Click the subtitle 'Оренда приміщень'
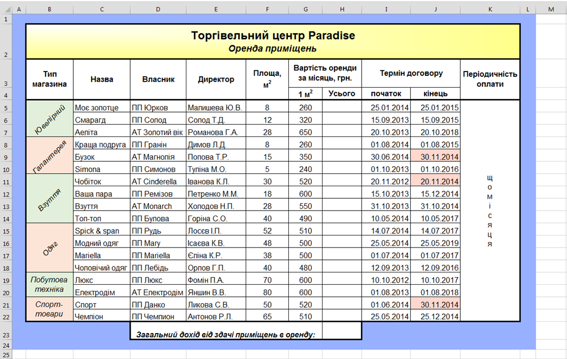Screen dimensions: 567x359 pos(272,49)
